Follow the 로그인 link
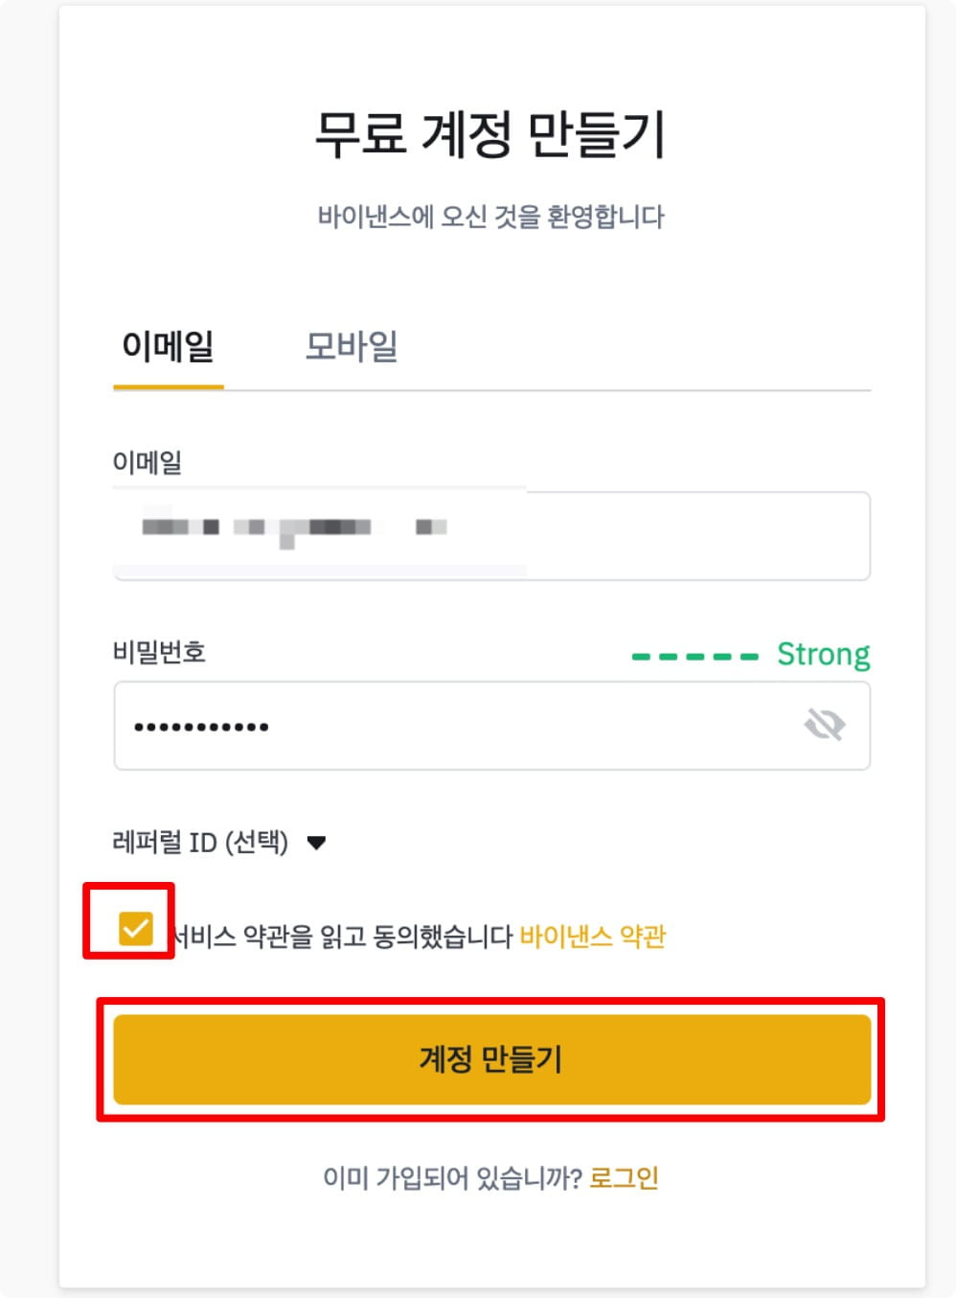 click(624, 1177)
